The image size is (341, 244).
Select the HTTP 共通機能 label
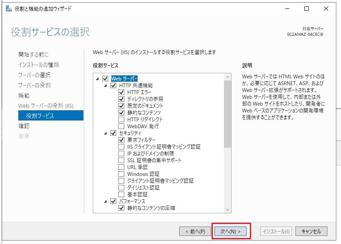(x=136, y=85)
